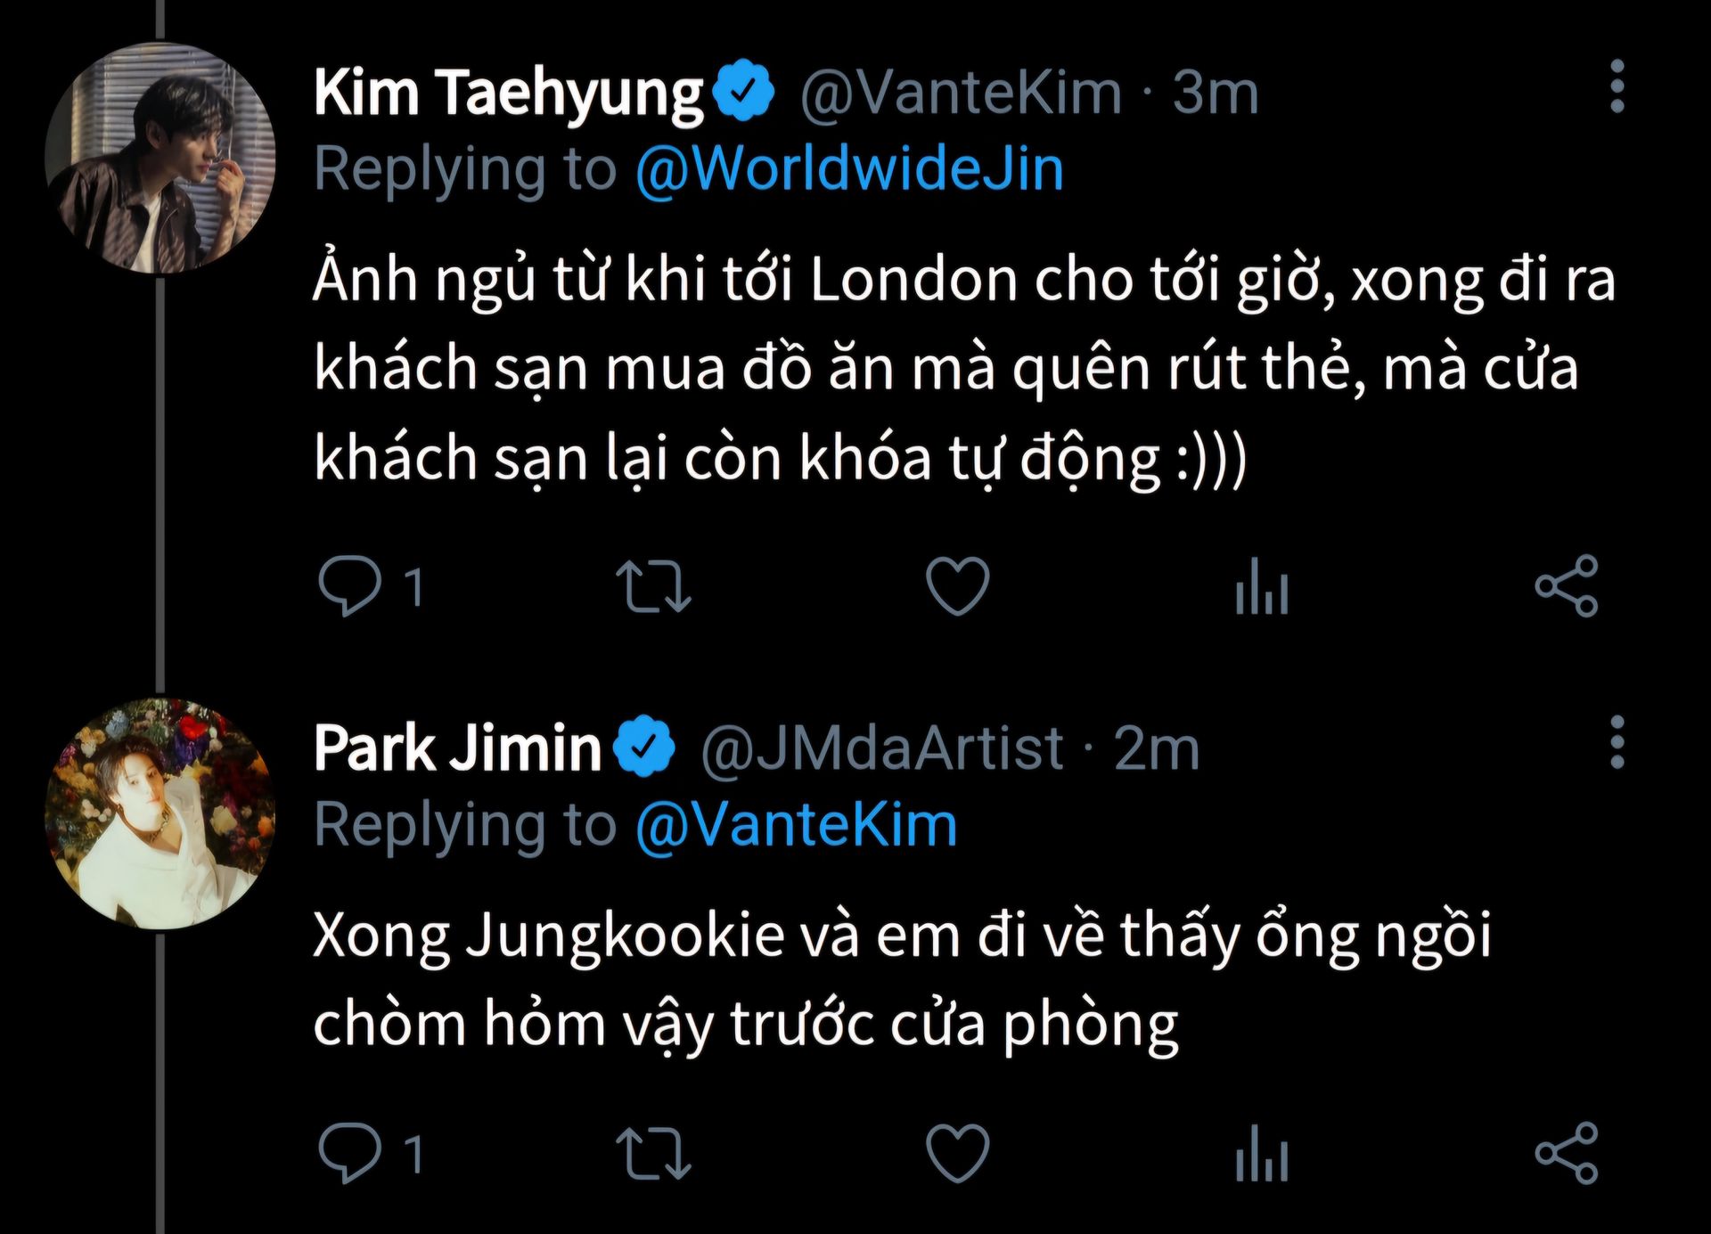View analytics for Park Jimin's tweet

click(1262, 1153)
